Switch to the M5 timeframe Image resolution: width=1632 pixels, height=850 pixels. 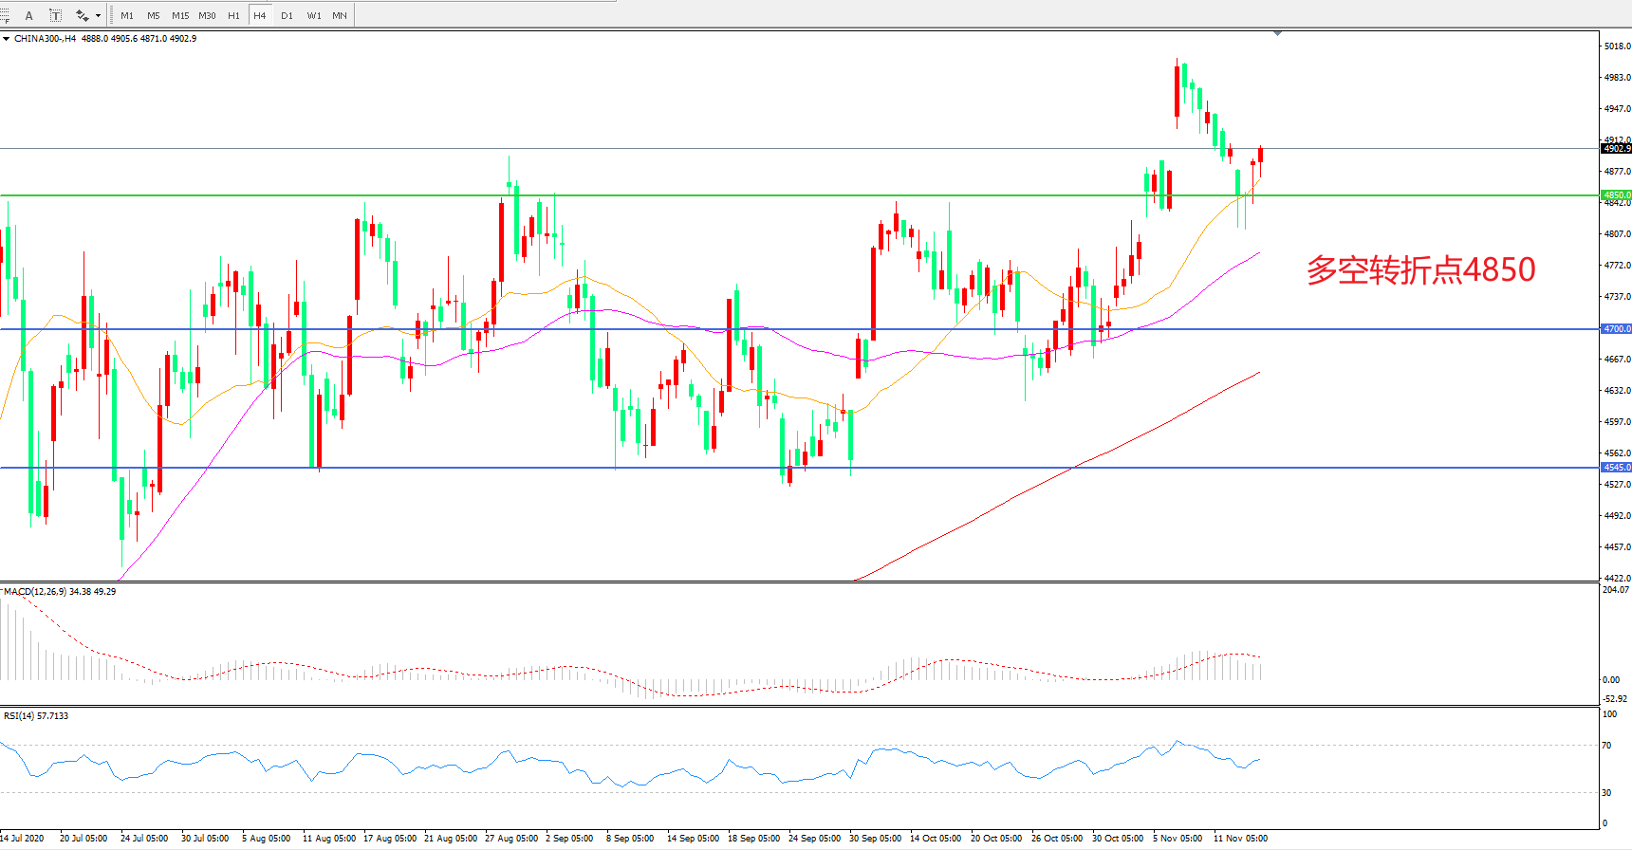point(154,15)
